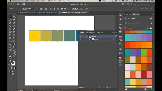Open Edit Toolbar three dots
162x91 pixels.
click(x=12, y=78)
